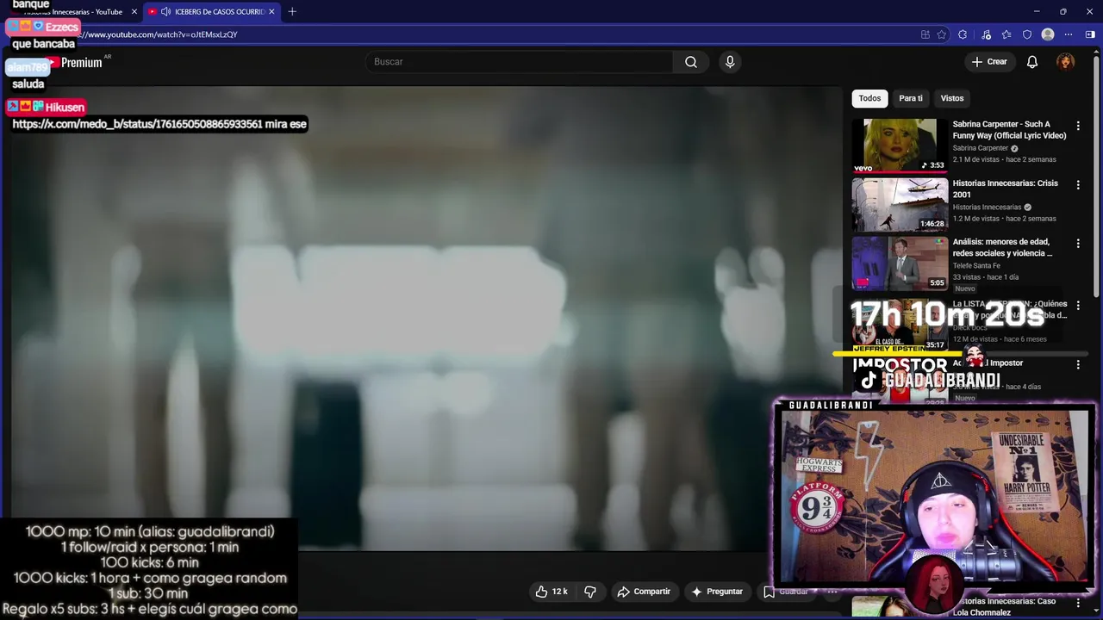Open options menu for Análisis menores video
Screen dimensions: 1103x620
point(1077,244)
